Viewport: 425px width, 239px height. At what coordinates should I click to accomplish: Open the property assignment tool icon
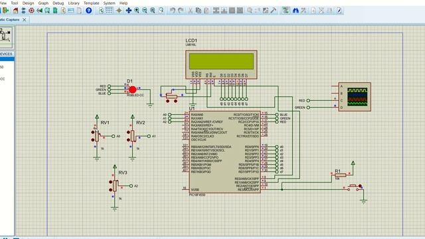pyautogui.click(x=303, y=11)
